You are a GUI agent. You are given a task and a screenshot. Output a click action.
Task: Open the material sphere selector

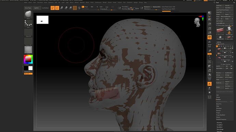(28, 50)
